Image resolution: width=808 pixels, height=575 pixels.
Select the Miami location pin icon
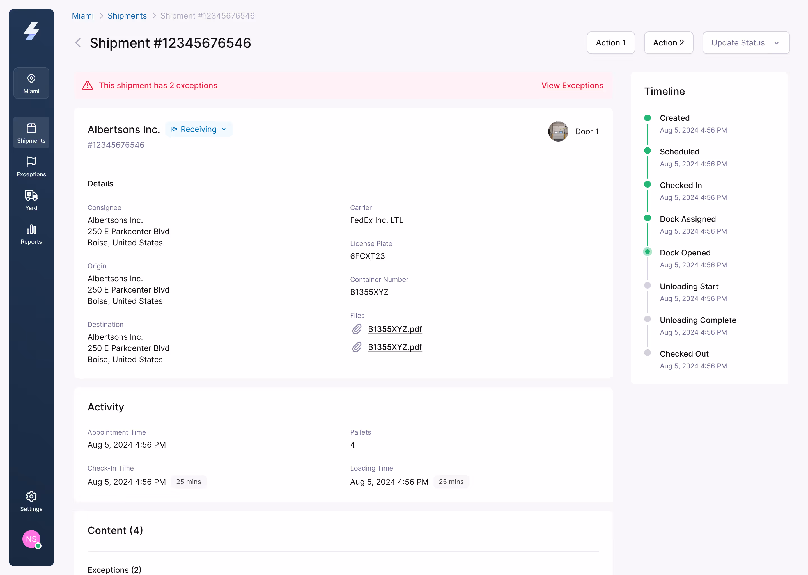tap(31, 79)
